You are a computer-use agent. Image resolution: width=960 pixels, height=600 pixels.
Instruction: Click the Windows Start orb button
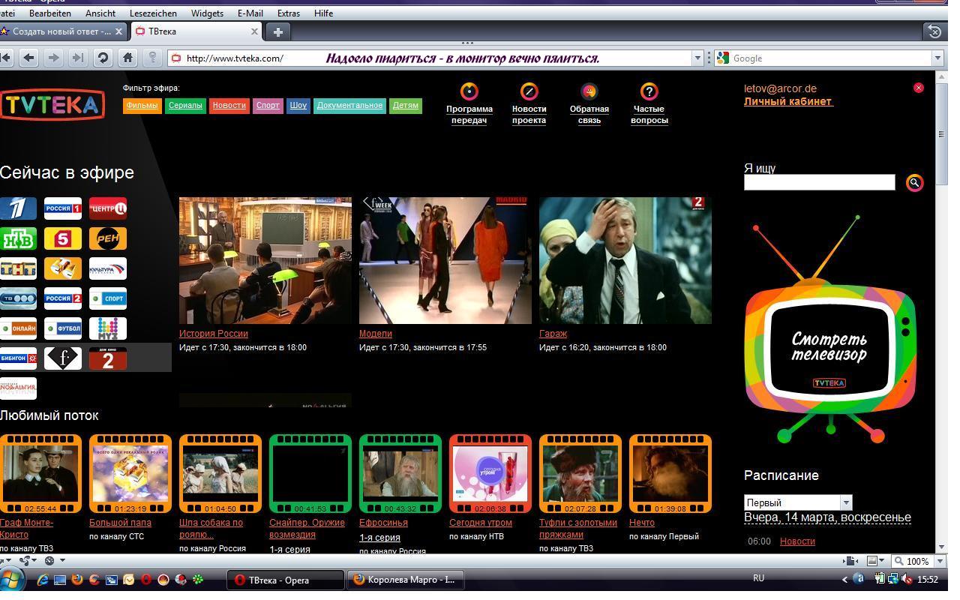pyautogui.click(x=12, y=580)
